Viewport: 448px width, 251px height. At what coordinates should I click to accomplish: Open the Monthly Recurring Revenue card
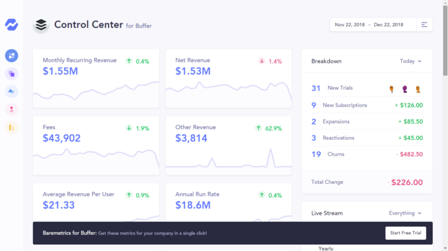[x=96, y=78]
